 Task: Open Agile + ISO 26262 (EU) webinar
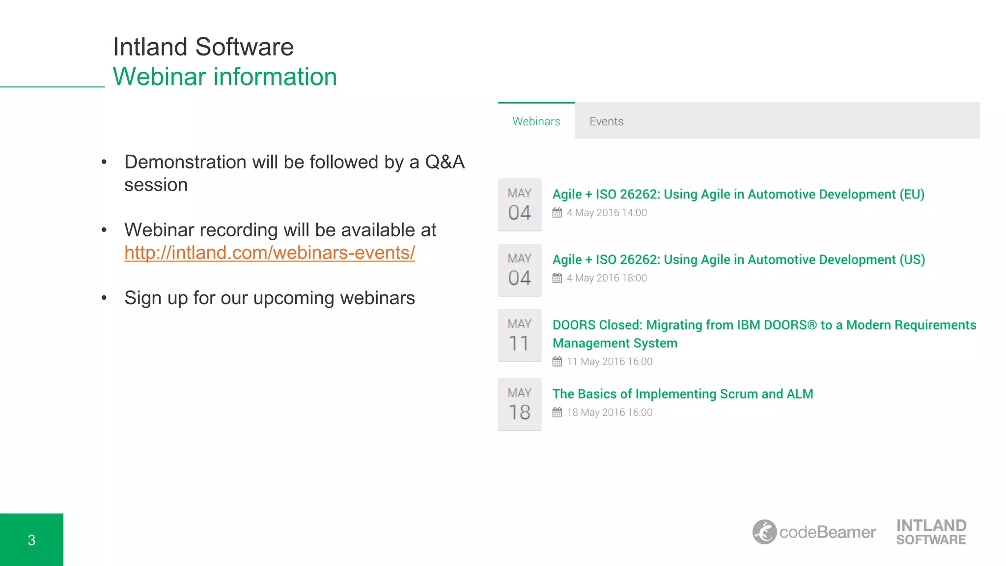tap(738, 195)
